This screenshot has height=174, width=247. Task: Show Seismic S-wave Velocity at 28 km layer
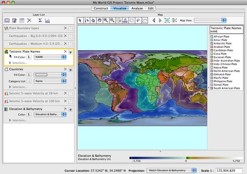point(71,94)
